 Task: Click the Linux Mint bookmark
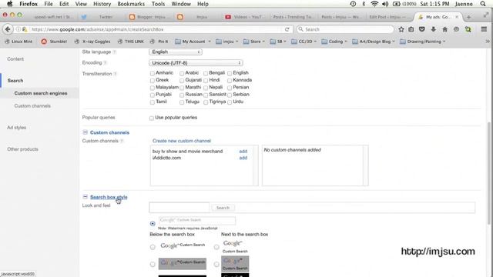[18, 42]
